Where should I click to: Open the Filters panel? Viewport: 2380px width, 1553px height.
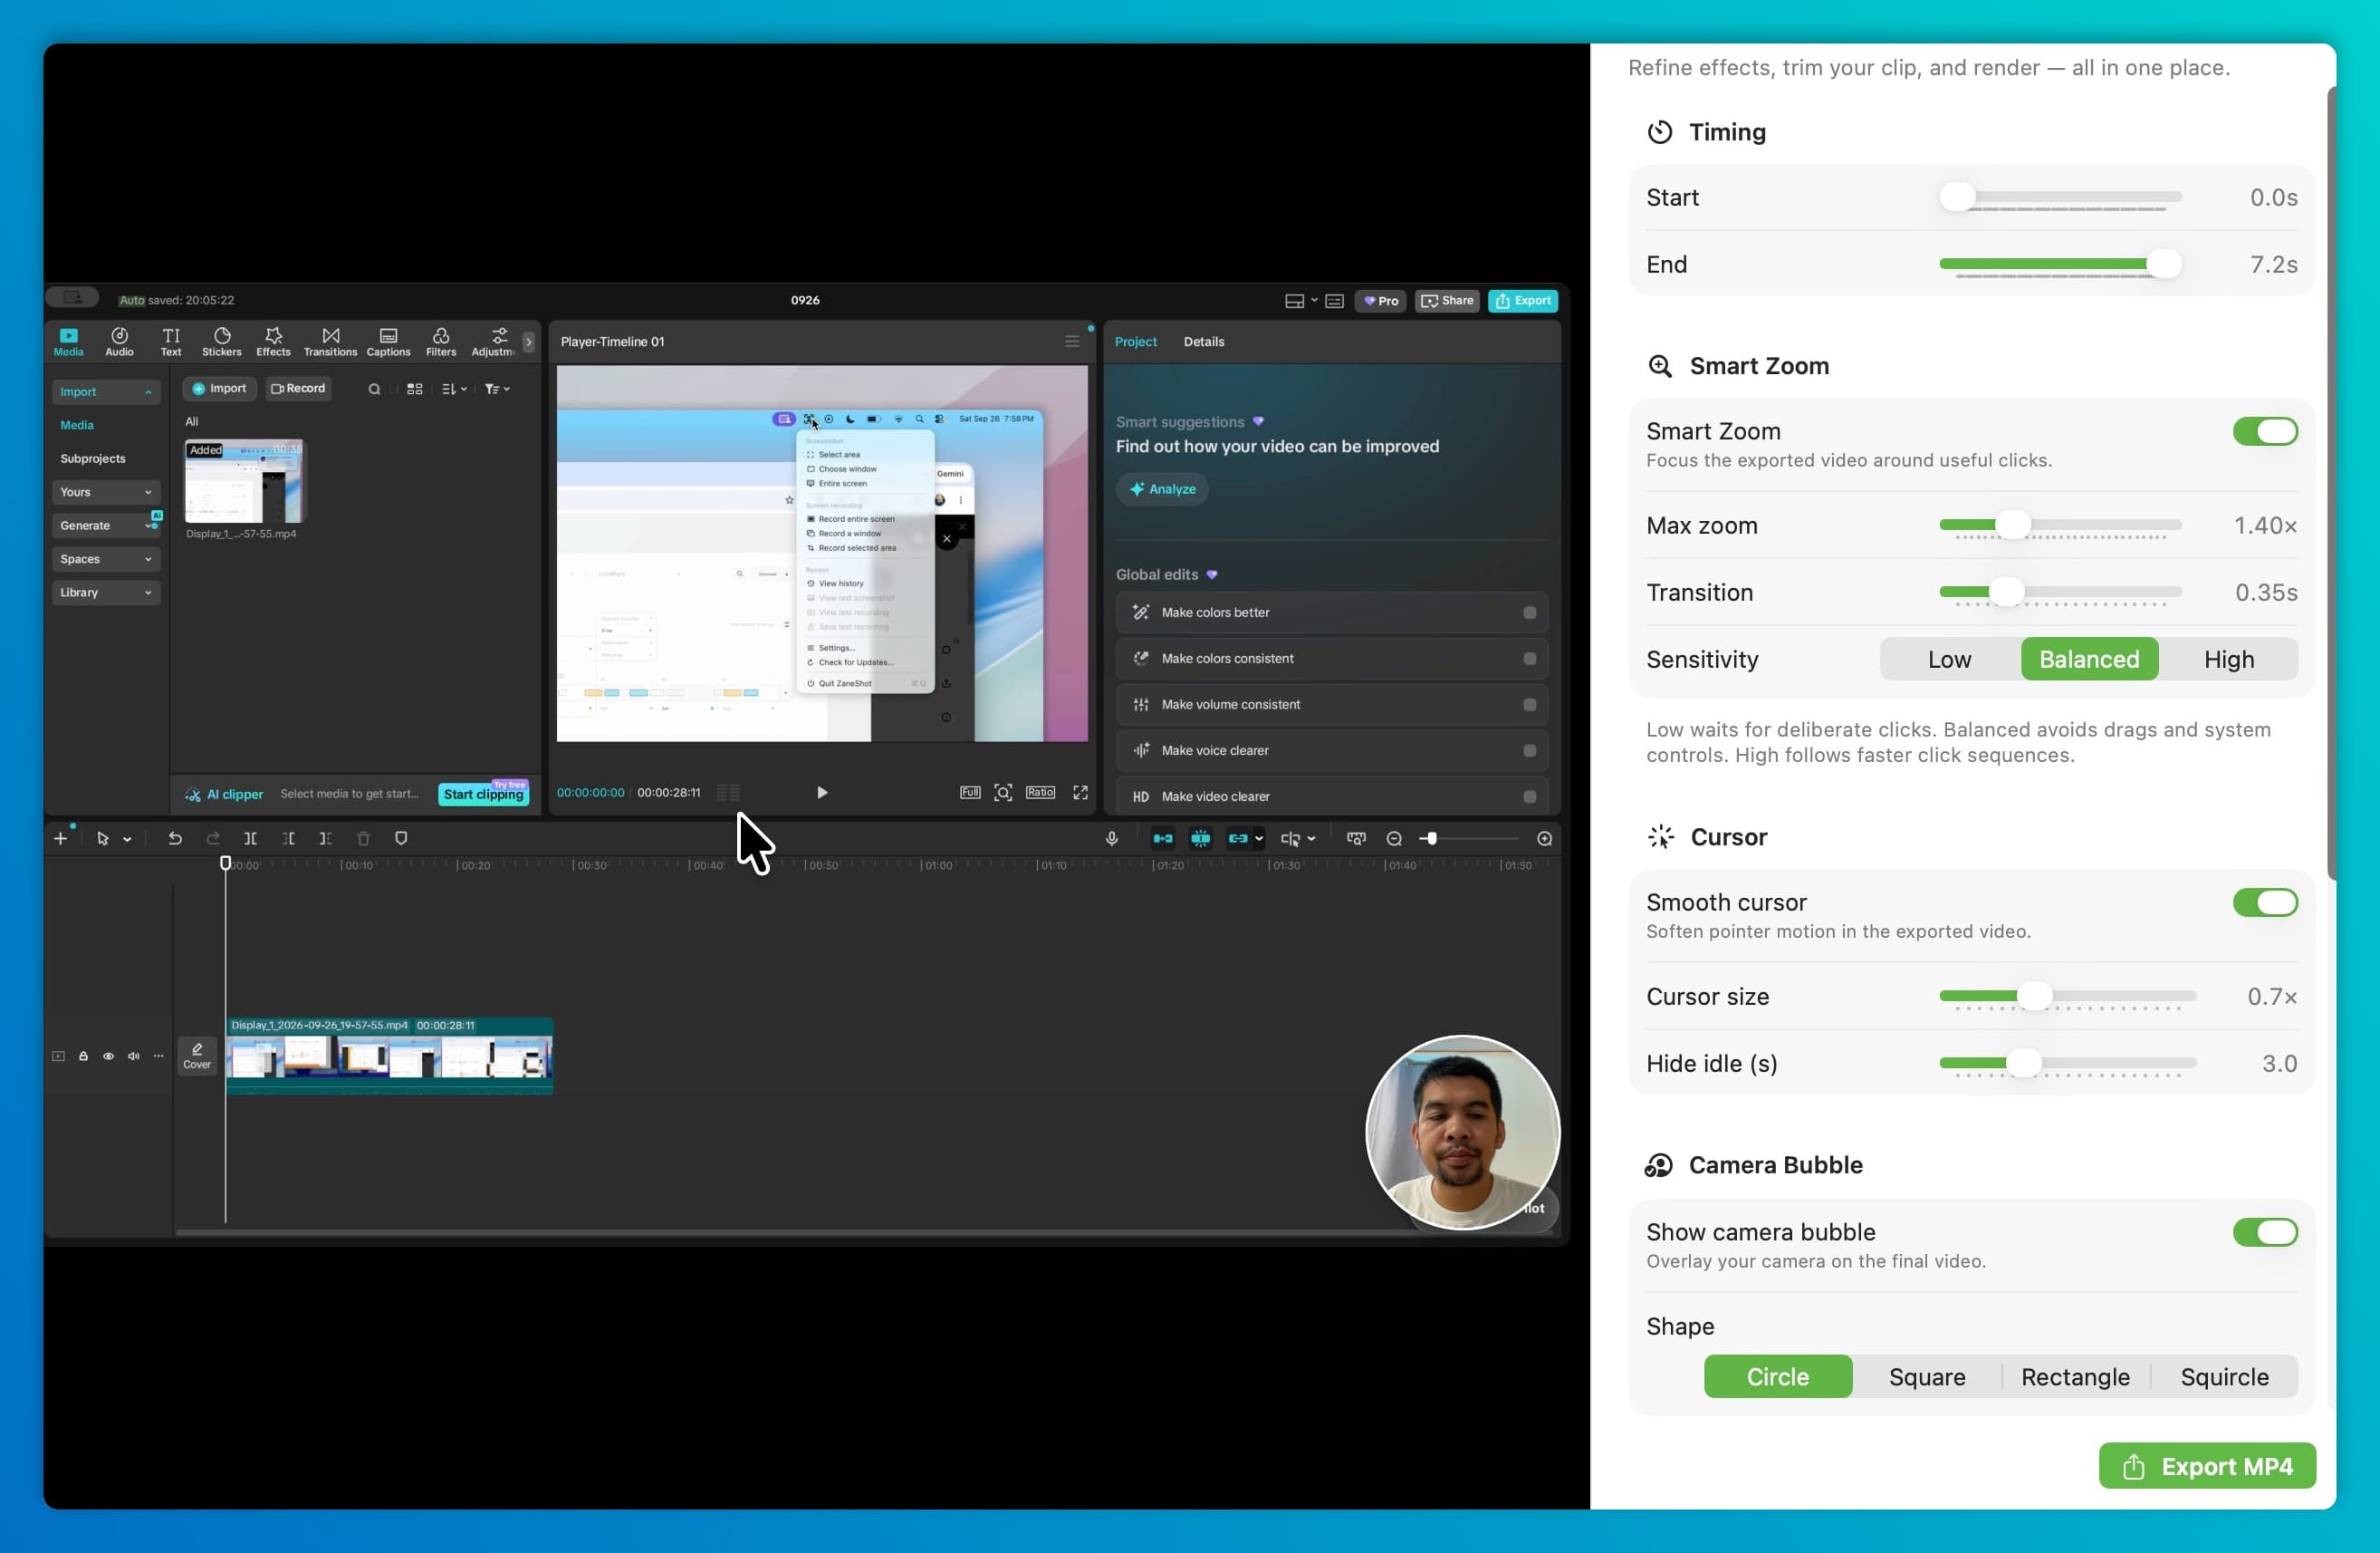(x=441, y=342)
